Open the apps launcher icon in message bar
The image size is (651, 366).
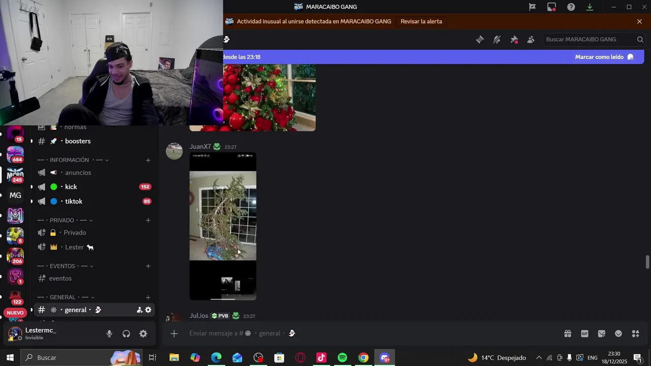click(635, 333)
